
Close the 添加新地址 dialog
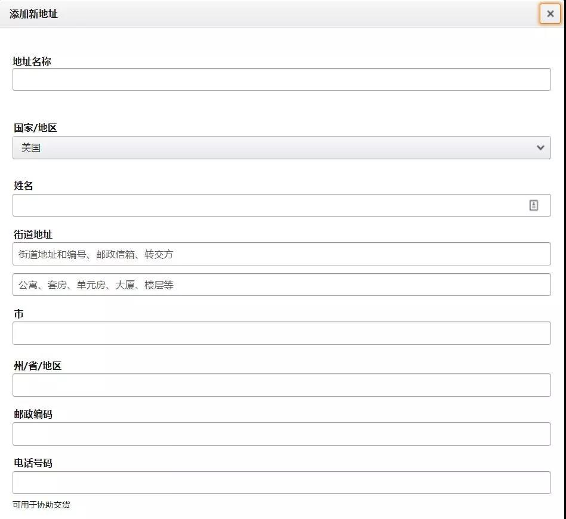(x=550, y=14)
